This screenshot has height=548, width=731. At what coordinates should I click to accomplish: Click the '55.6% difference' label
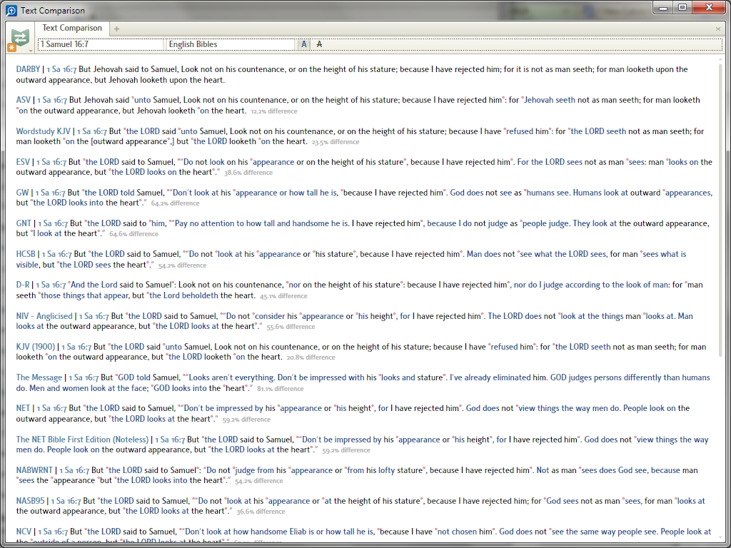click(291, 327)
